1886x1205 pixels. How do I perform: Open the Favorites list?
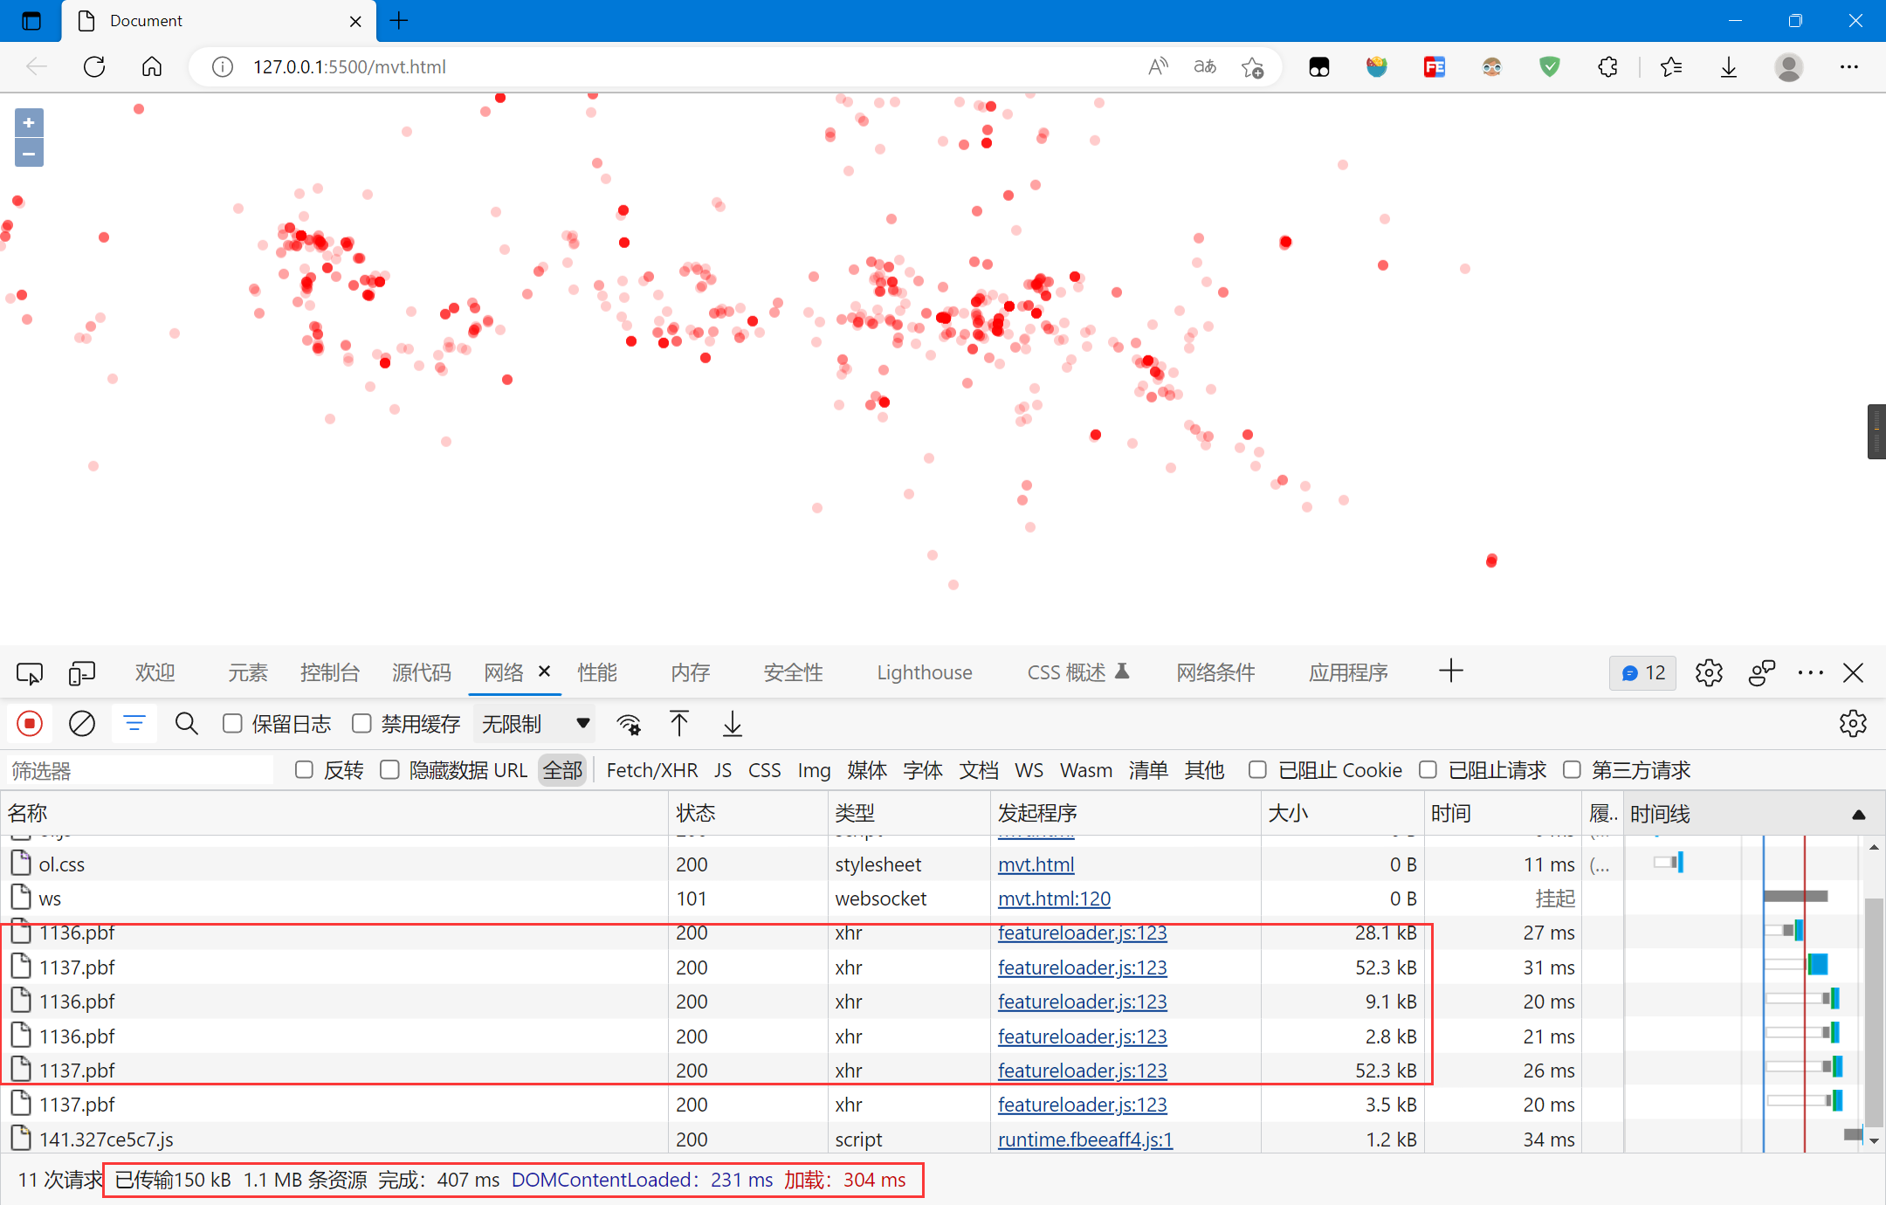pyautogui.click(x=1671, y=66)
